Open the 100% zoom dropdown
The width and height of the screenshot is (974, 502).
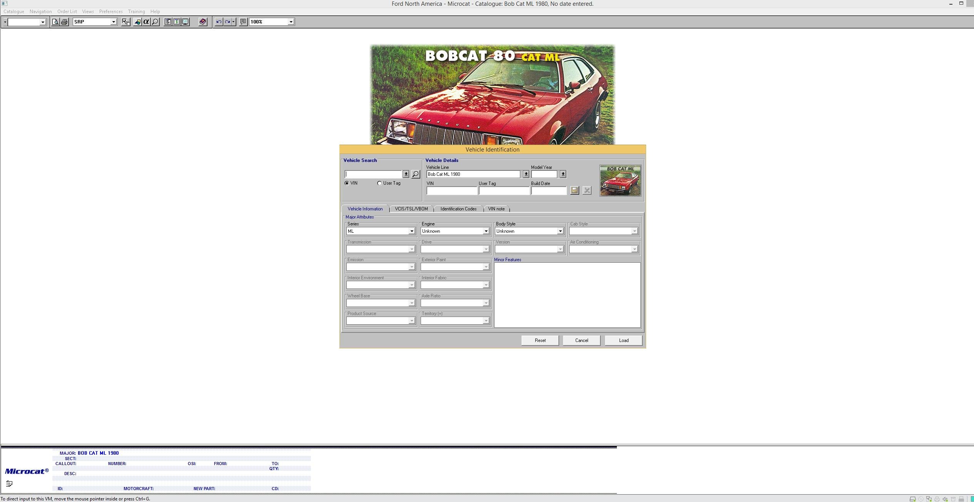pos(291,22)
